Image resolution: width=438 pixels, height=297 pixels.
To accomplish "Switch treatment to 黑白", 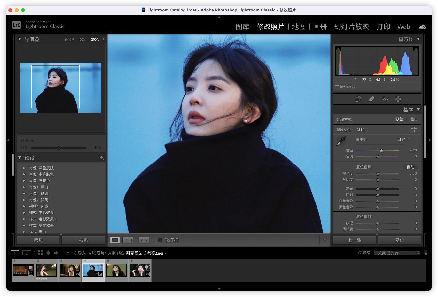I will tap(414, 119).
